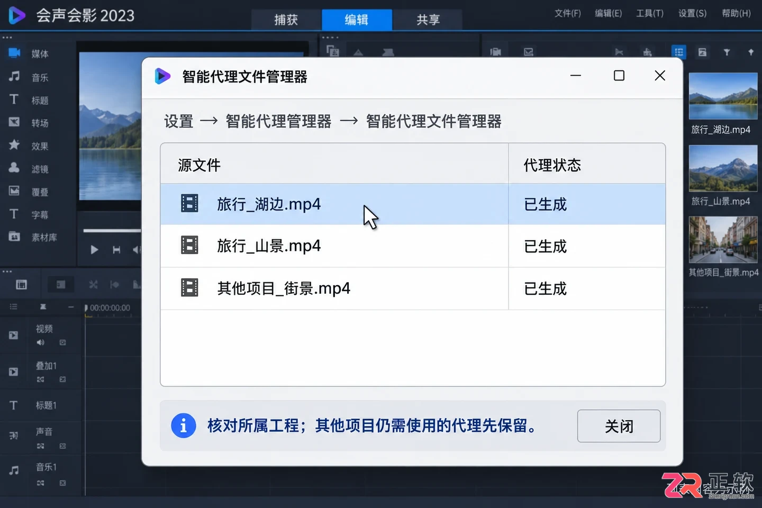762x508 pixels.
Task: Open the 设置(S) menu
Action: [x=692, y=13]
